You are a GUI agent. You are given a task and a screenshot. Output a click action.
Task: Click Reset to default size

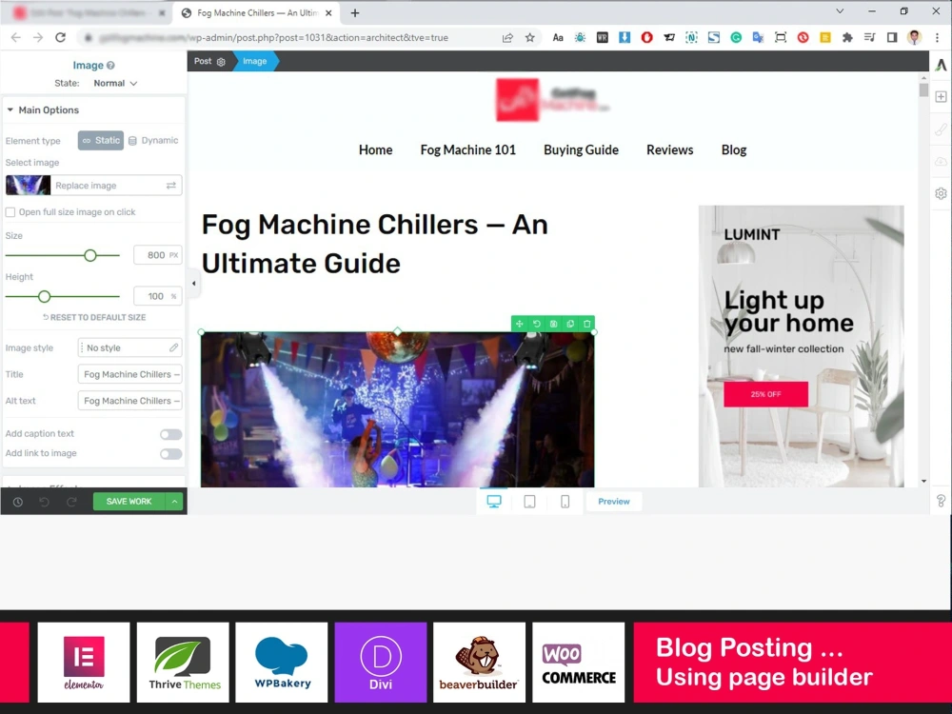pos(94,318)
